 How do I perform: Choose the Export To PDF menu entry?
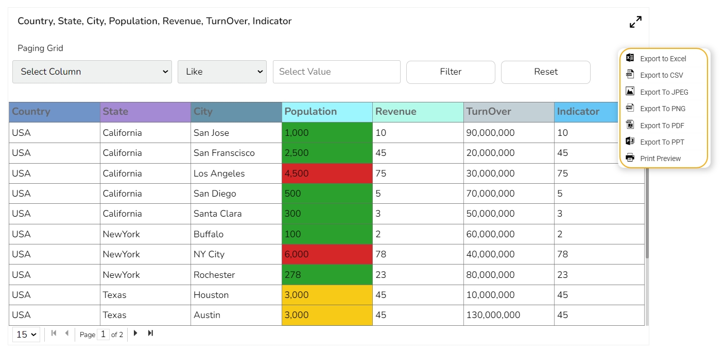click(662, 126)
